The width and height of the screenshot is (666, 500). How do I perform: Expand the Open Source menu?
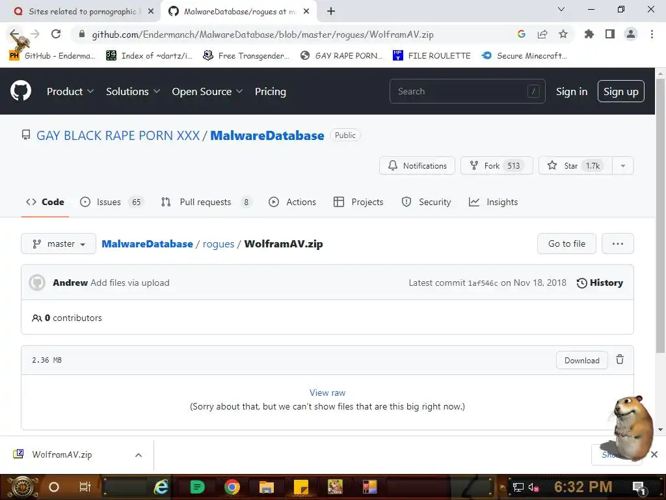click(207, 91)
